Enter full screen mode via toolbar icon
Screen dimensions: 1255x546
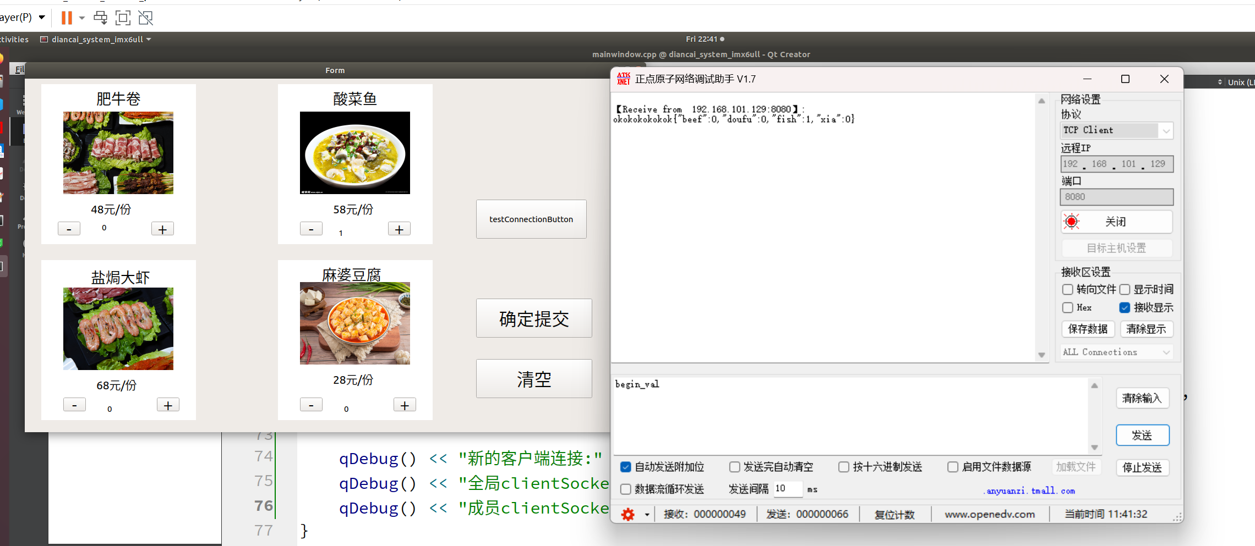123,18
